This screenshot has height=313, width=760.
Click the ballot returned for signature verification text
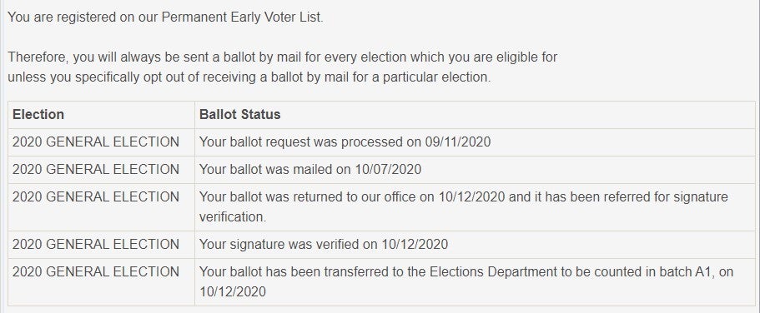pyautogui.click(x=463, y=206)
